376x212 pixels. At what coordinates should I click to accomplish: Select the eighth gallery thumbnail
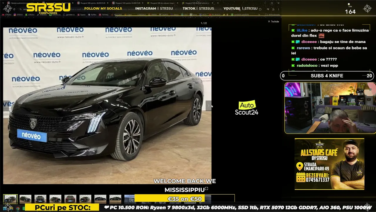coord(115,199)
